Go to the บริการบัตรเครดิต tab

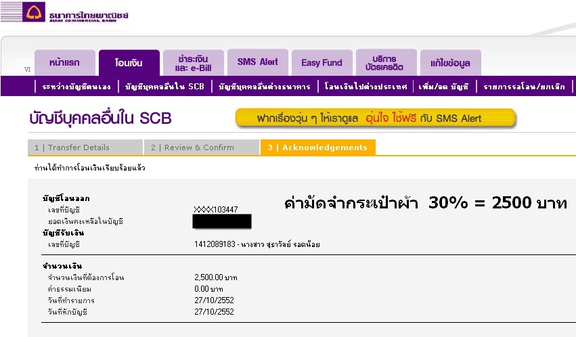386,62
